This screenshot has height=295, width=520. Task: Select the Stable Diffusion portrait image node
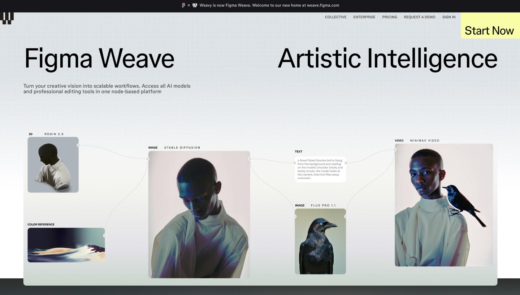point(199,214)
